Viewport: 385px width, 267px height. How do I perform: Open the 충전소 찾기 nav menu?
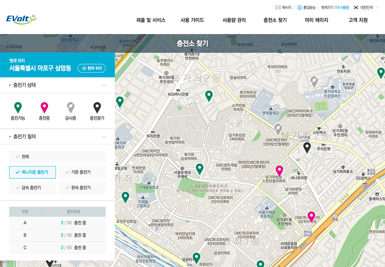click(275, 20)
